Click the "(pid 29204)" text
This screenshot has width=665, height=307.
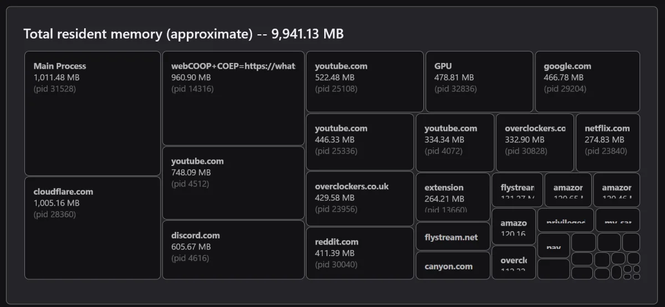565,89
